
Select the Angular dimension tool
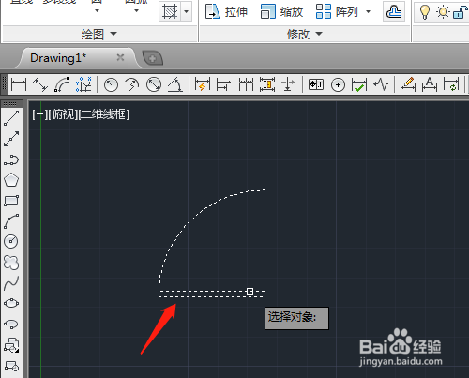tap(175, 84)
